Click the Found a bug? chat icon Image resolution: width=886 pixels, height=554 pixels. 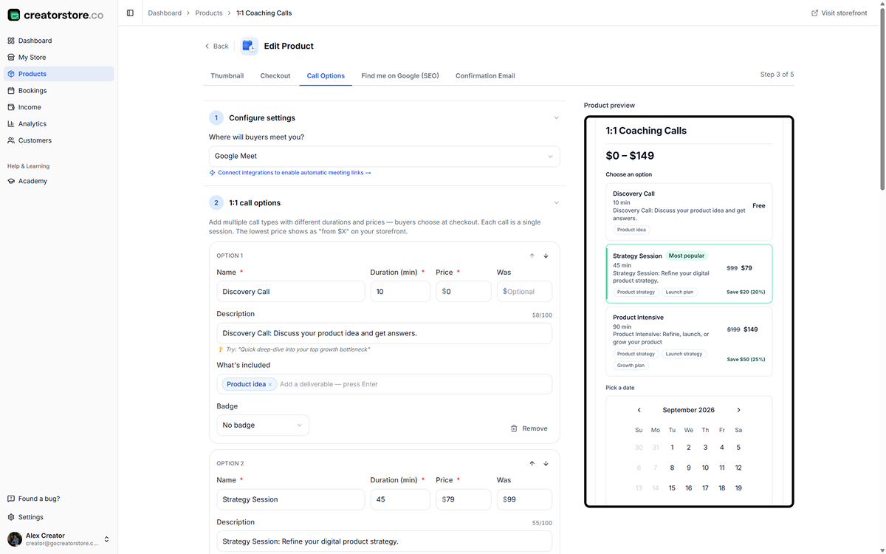coord(11,499)
